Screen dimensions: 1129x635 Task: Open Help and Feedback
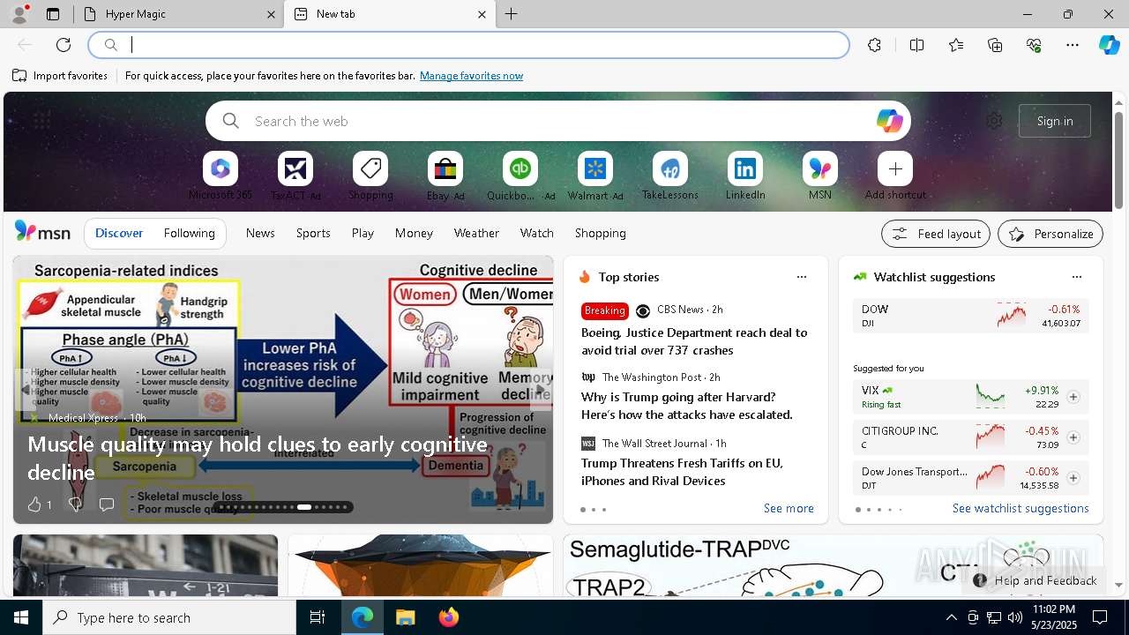pyautogui.click(x=1035, y=580)
